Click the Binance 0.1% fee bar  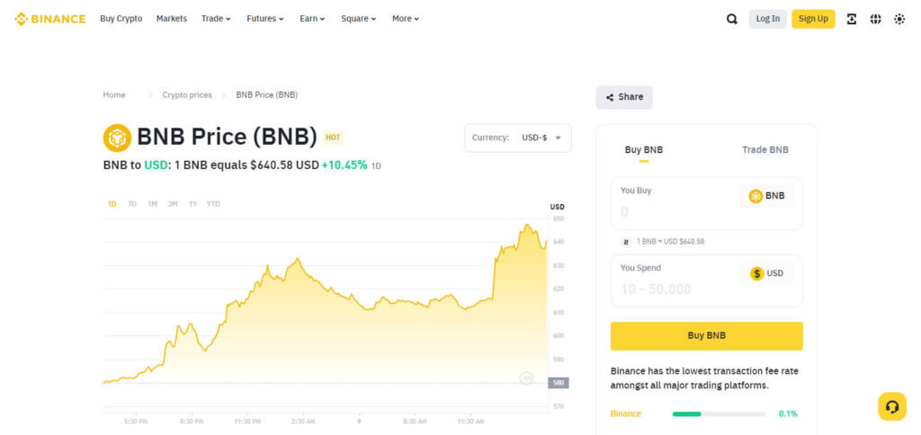click(x=719, y=413)
